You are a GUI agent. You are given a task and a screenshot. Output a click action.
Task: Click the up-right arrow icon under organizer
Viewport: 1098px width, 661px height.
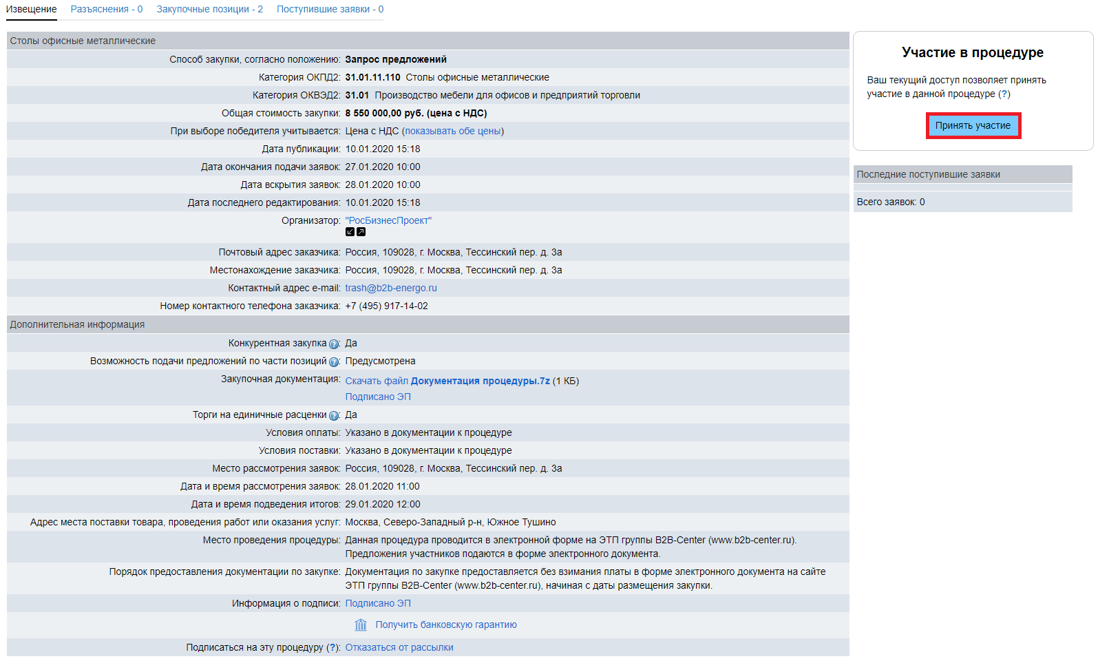pyautogui.click(x=361, y=232)
